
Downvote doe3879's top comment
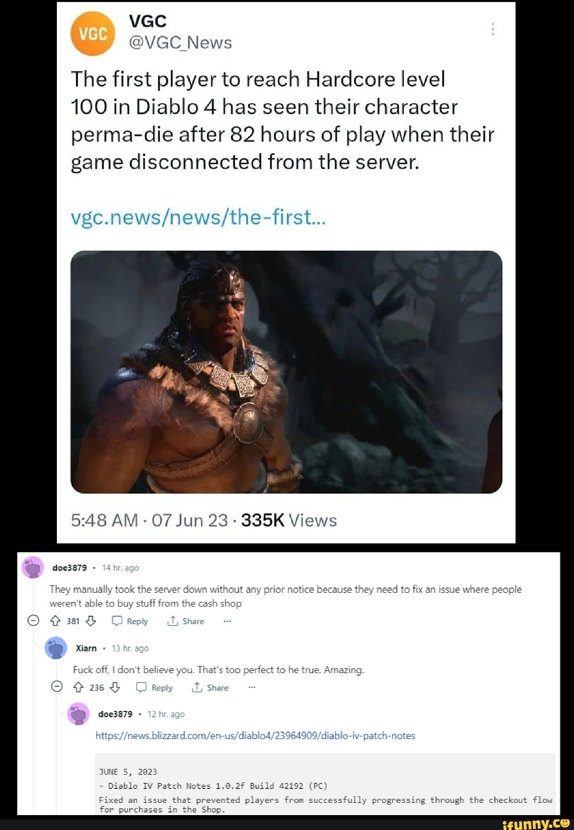click(x=91, y=621)
